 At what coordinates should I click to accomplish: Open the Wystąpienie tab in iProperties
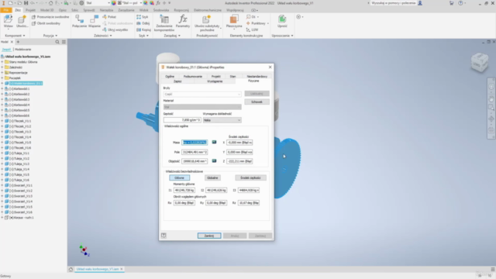(x=215, y=81)
